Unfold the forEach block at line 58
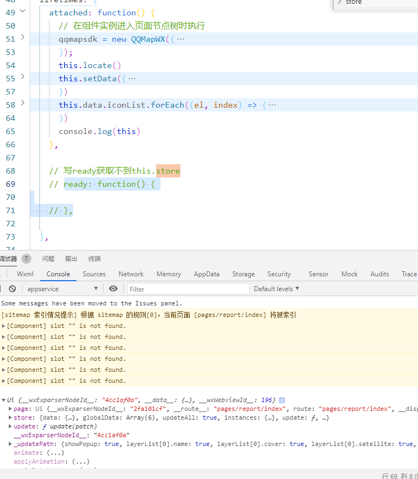 pos(23,103)
